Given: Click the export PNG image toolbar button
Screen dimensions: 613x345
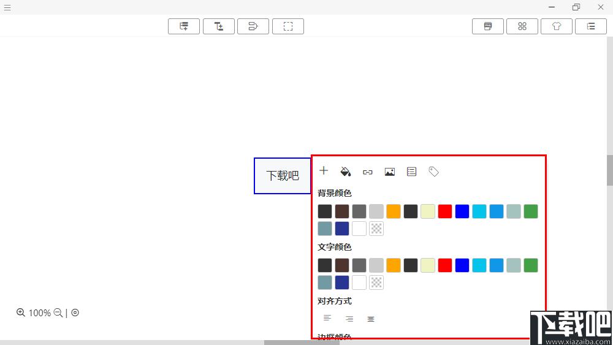Looking at the screenshot, I should [488, 26].
